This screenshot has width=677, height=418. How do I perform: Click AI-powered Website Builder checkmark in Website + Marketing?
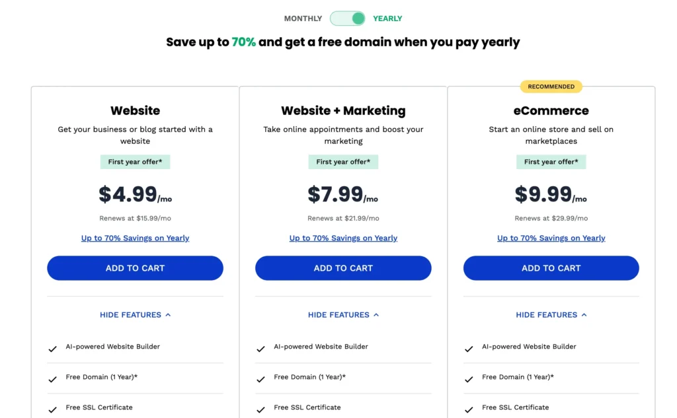pyautogui.click(x=261, y=348)
